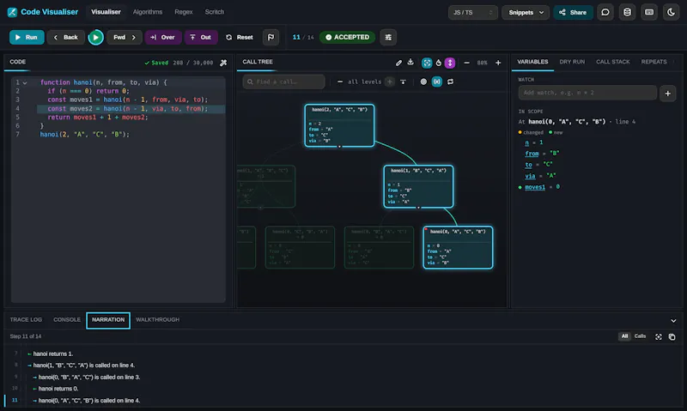Switch to the Dry Run tab
687x411 pixels.
pyautogui.click(x=572, y=62)
